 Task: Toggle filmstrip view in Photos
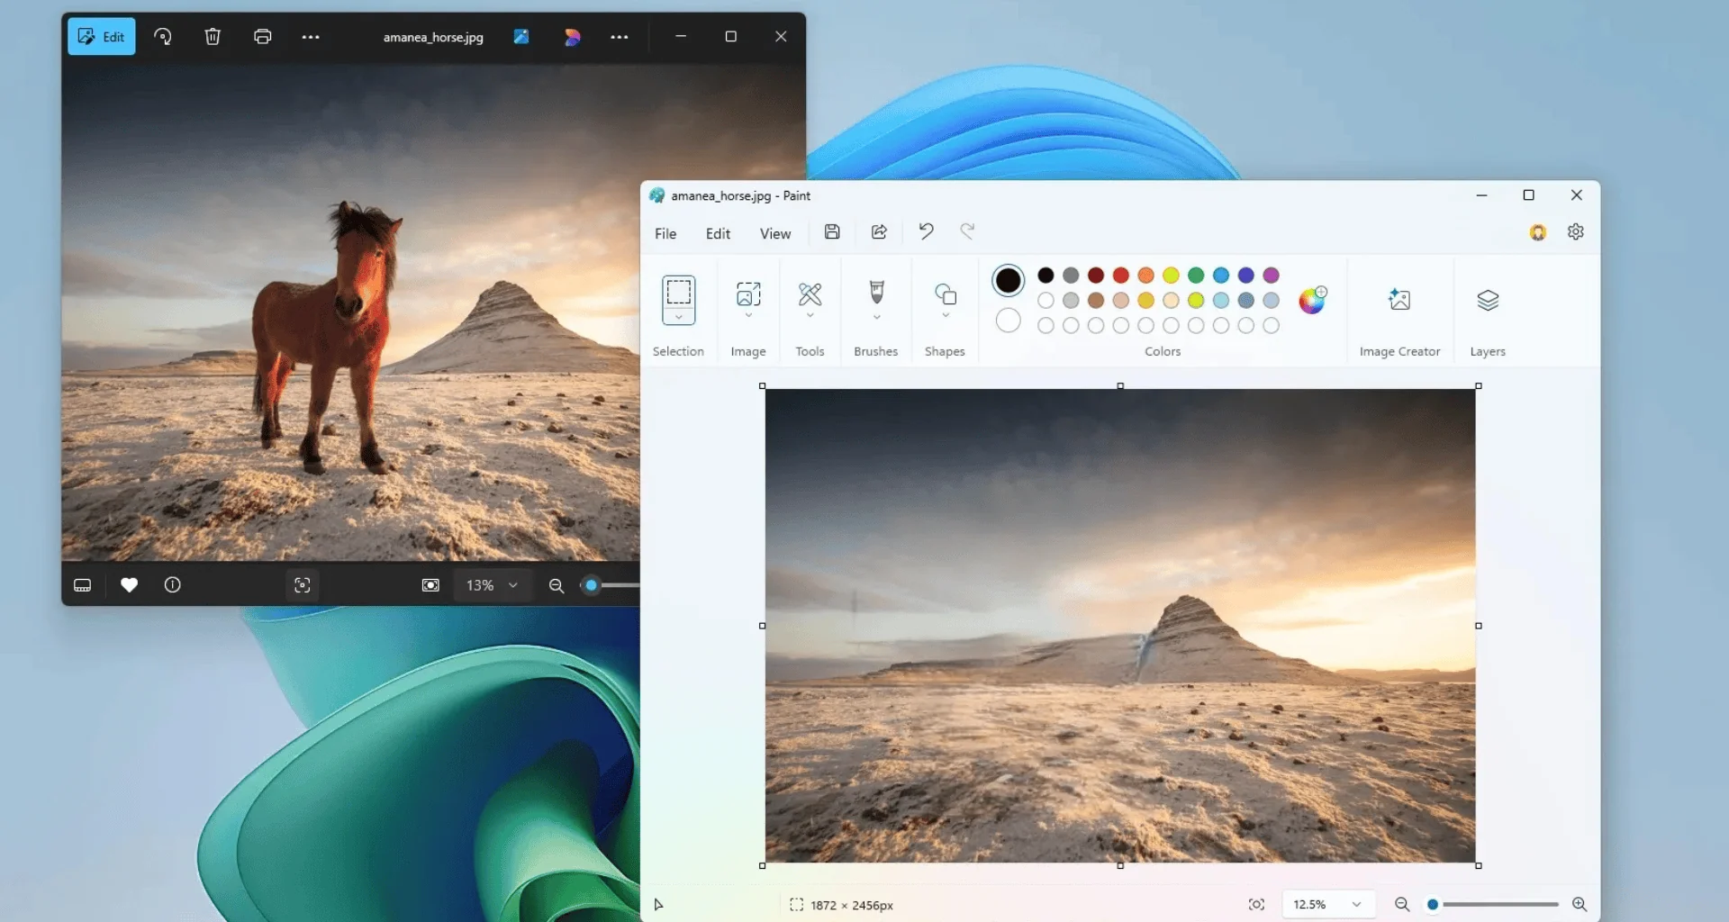point(82,585)
